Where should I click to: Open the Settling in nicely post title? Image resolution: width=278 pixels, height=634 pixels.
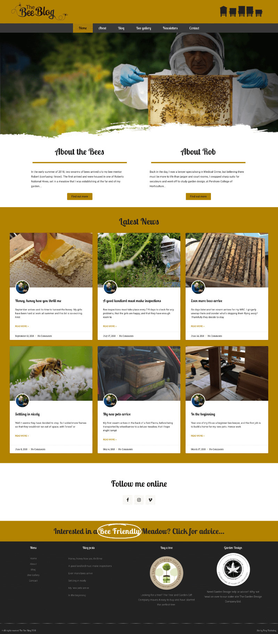(x=27, y=414)
